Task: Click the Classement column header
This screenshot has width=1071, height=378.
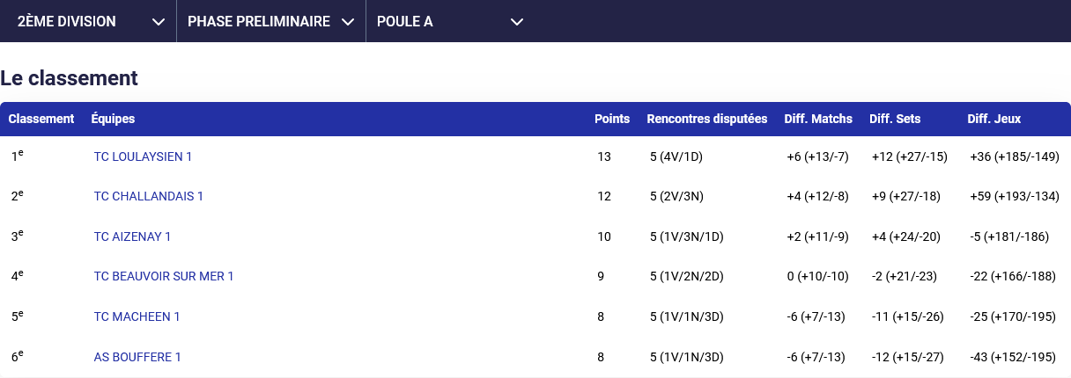Action: [x=41, y=119]
